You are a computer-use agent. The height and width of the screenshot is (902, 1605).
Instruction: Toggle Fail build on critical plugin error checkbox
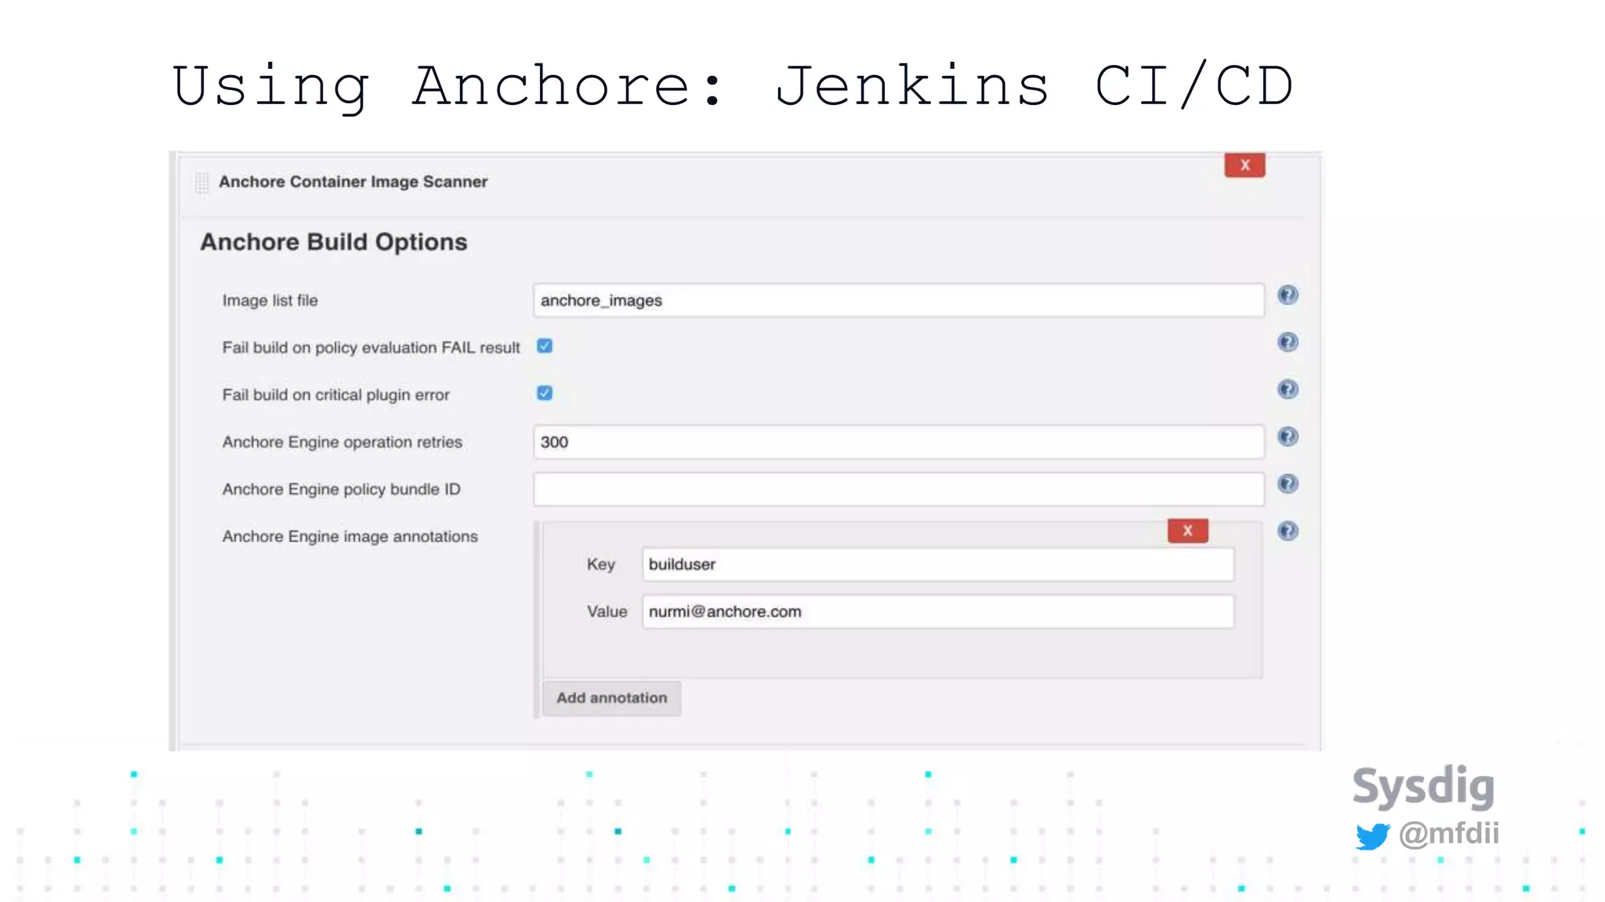pos(545,393)
